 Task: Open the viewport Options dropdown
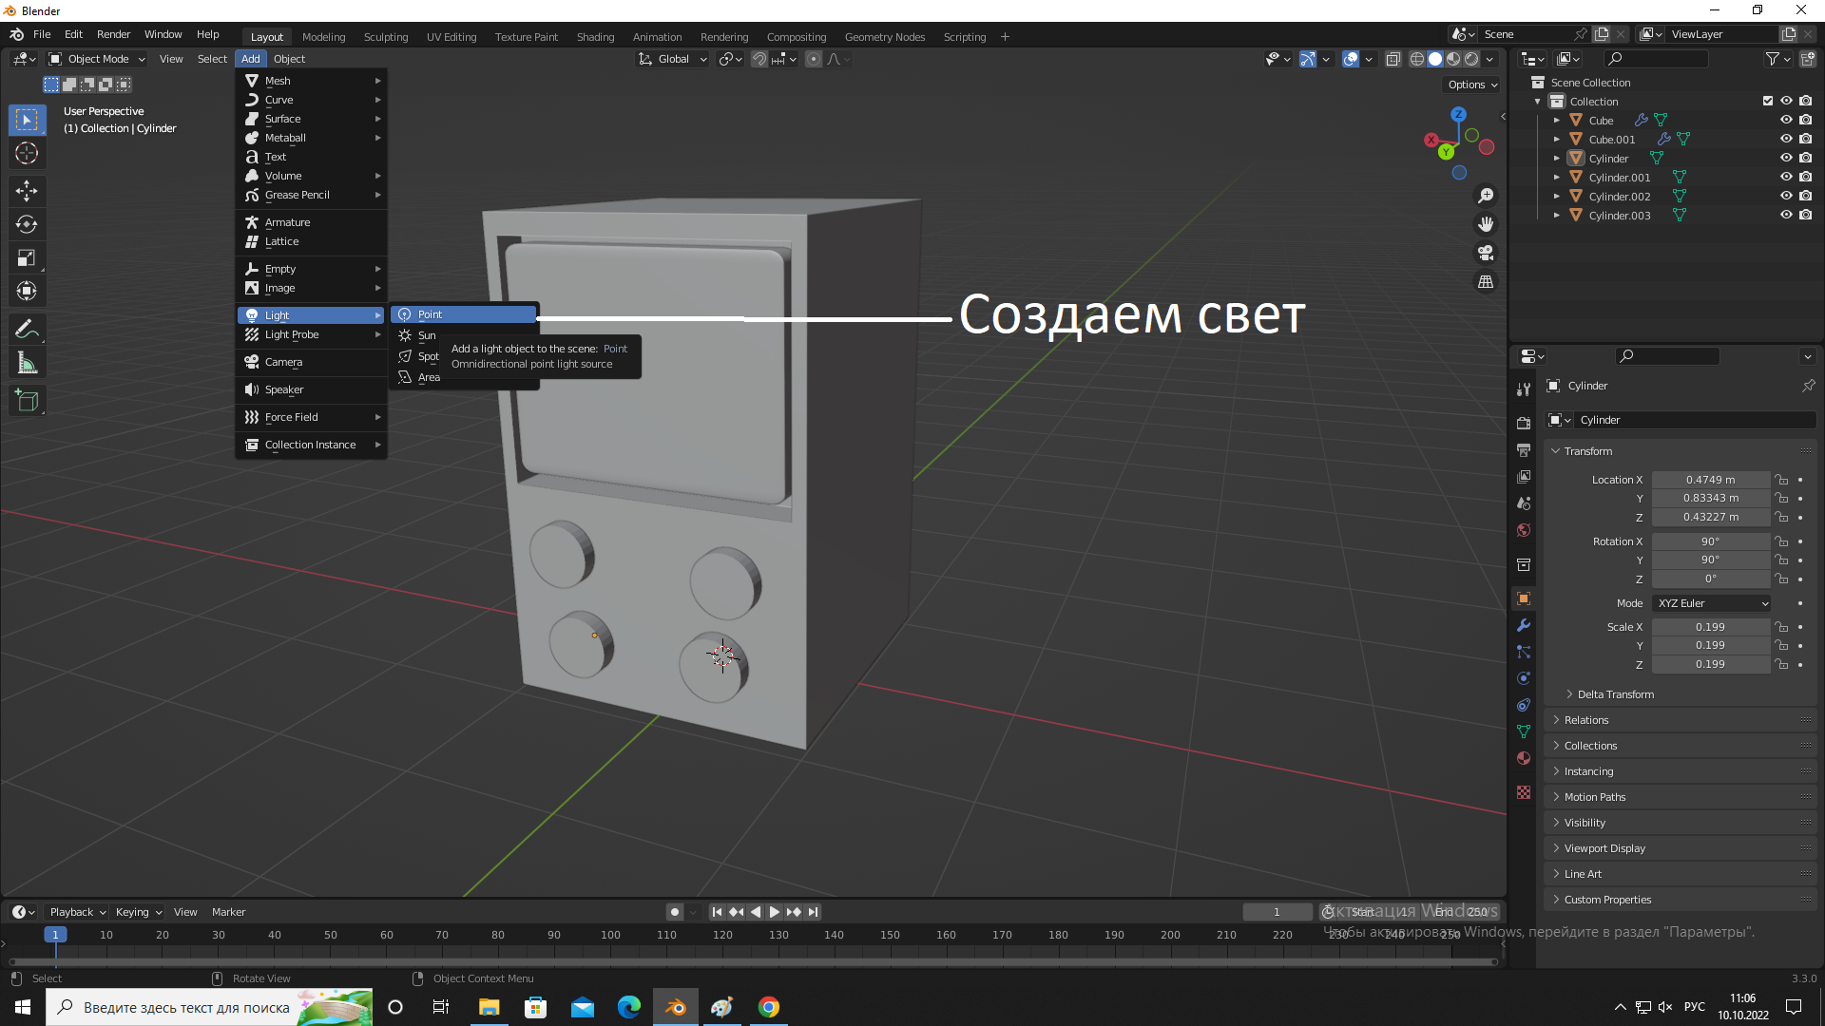click(x=1472, y=85)
